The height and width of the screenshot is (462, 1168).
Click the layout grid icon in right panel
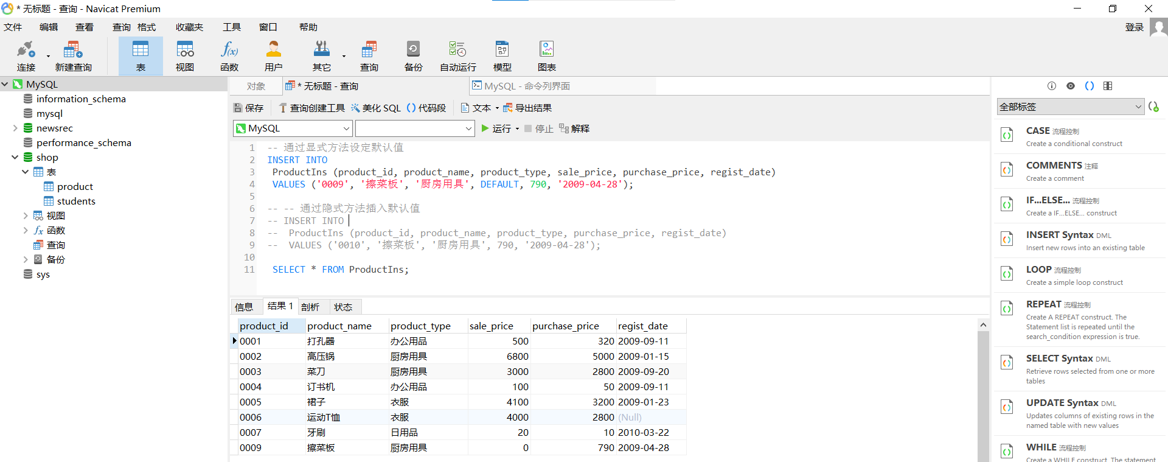[x=1108, y=86]
